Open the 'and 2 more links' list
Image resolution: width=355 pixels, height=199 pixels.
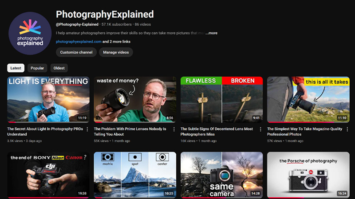[x=117, y=42]
